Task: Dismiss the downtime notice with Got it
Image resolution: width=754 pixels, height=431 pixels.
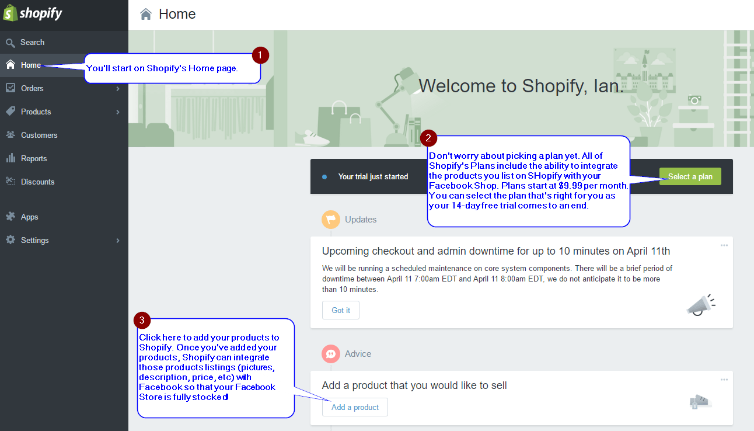Action: coord(341,310)
